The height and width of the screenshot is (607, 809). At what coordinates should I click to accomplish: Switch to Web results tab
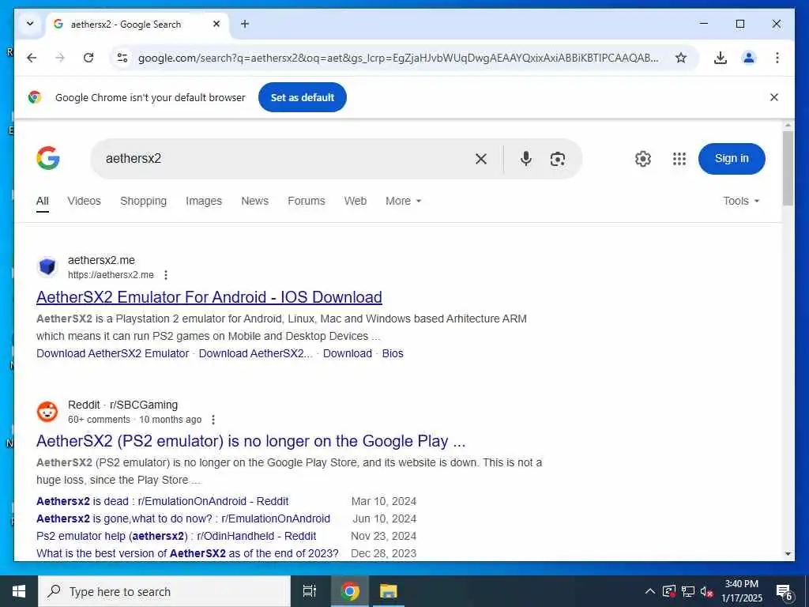(356, 201)
